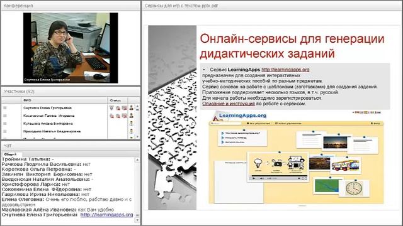This screenshot has height=226, width=403.
Task: Click the fullscreen icon of the slide's video player
Action: 305,178
